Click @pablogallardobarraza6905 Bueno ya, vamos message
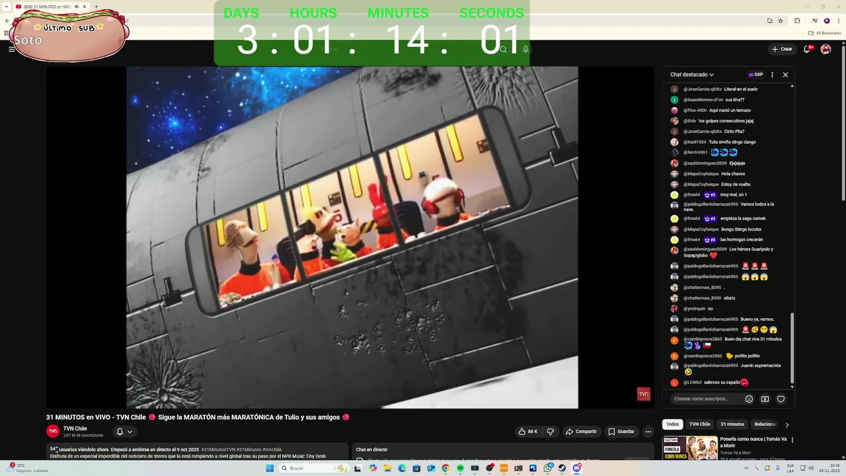The height and width of the screenshot is (476, 846). tap(728, 319)
